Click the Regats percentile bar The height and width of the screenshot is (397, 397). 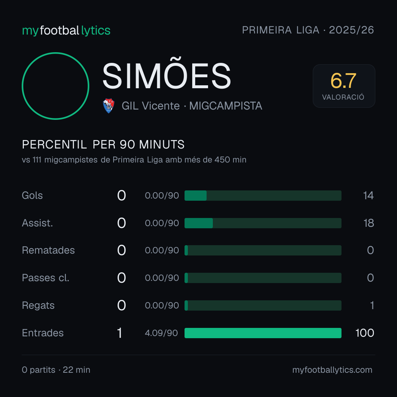pyautogui.click(x=263, y=305)
